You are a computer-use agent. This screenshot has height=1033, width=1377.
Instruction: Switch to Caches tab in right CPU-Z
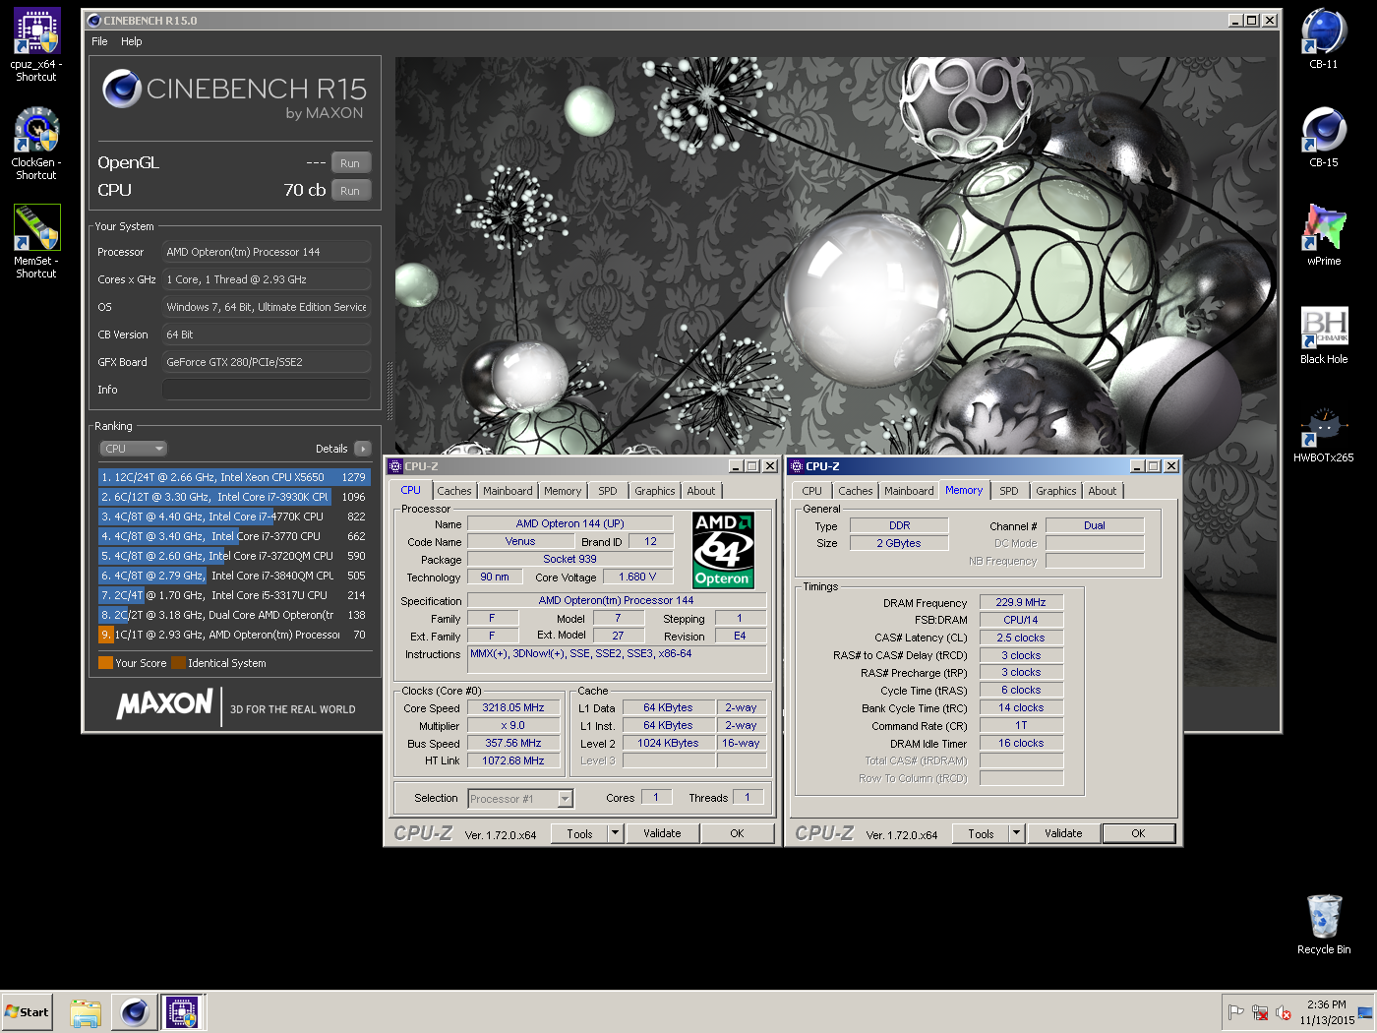[856, 491]
